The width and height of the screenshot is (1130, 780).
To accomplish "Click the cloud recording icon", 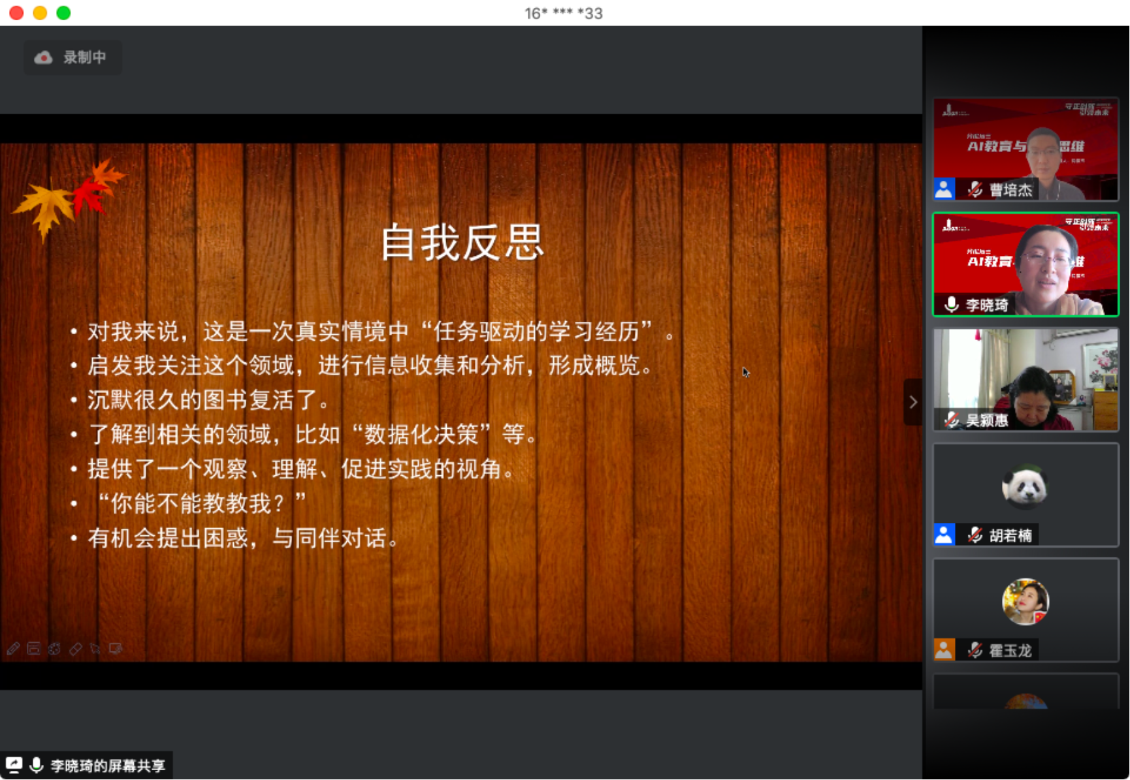I will (x=43, y=57).
